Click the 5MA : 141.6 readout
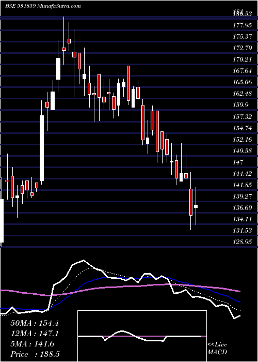Viewport: 258px width, 362px height. 32,344
